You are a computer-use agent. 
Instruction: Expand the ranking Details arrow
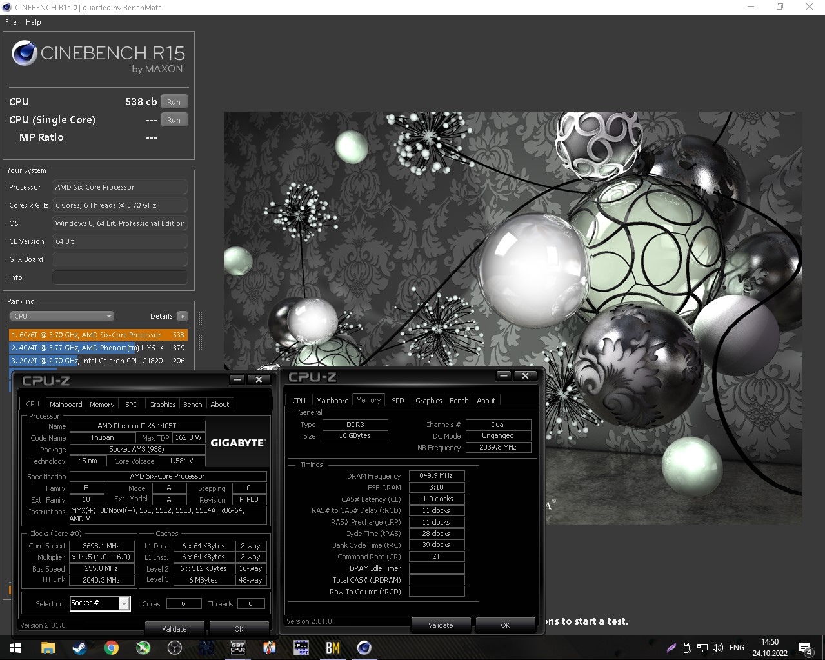point(183,316)
